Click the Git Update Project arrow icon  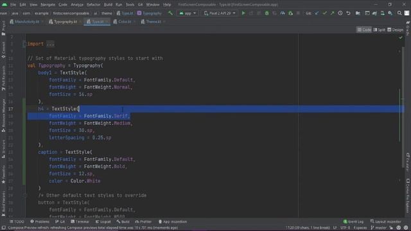[x=317, y=13]
